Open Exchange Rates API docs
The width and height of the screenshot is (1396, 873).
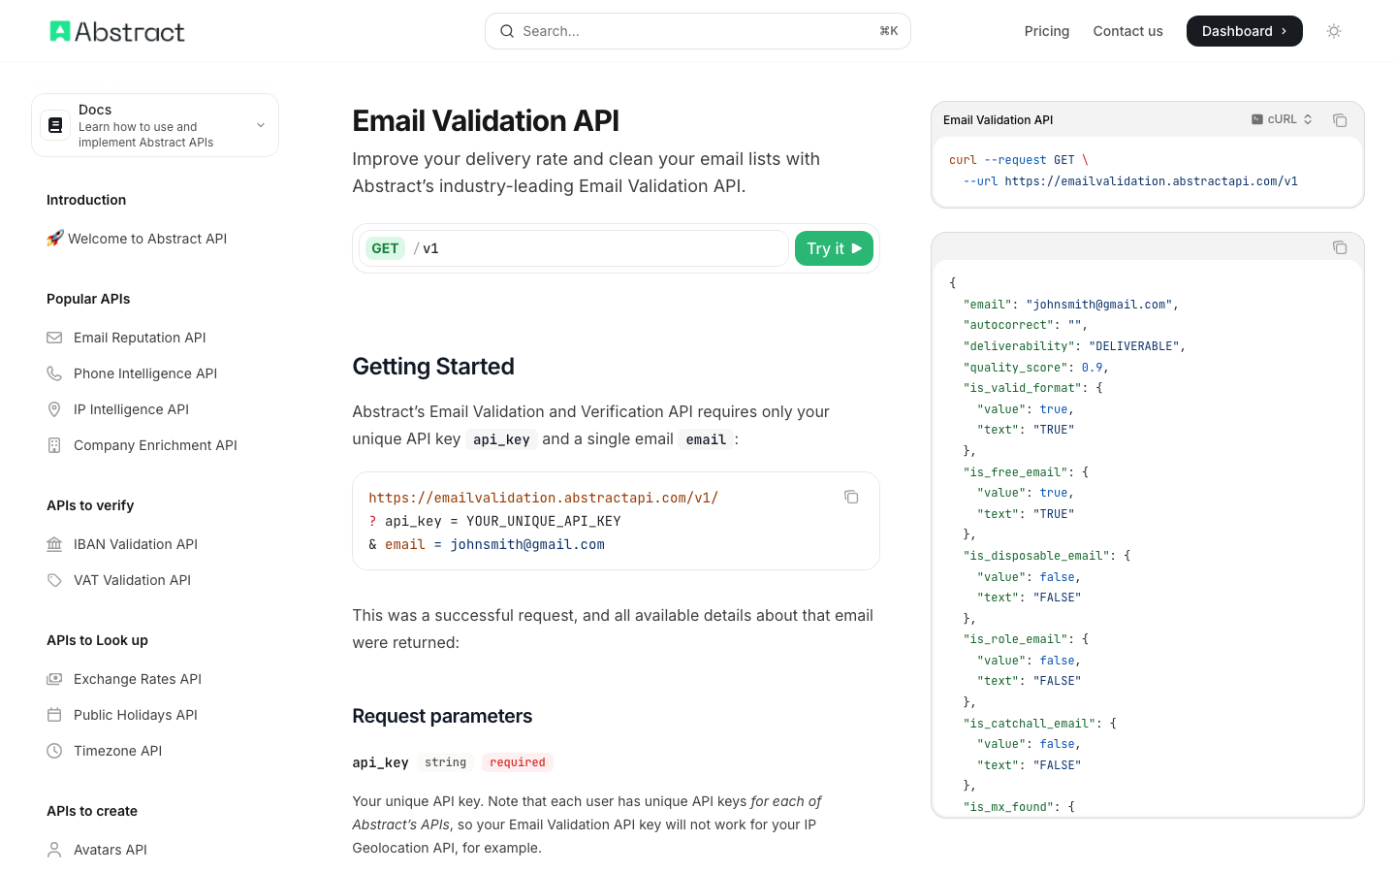tap(138, 679)
